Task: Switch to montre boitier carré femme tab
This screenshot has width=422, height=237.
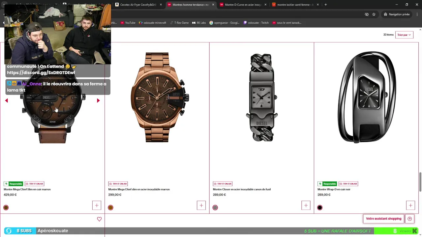Action: [x=295, y=5]
